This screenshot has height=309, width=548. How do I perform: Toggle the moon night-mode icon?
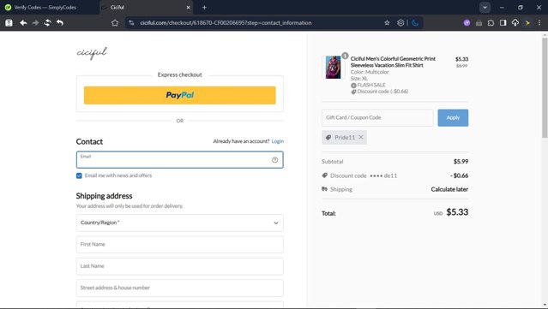click(415, 22)
